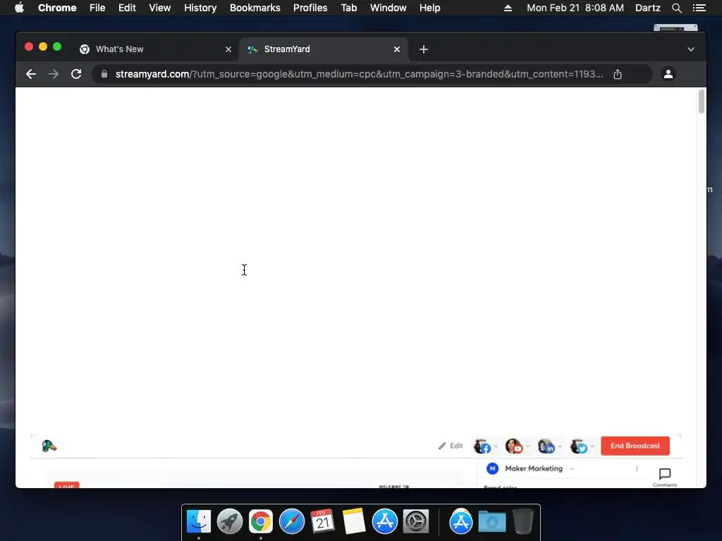Focus the streamyard.com address bar
This screenshot has height=541, width=722.
[x=359, y=74]
